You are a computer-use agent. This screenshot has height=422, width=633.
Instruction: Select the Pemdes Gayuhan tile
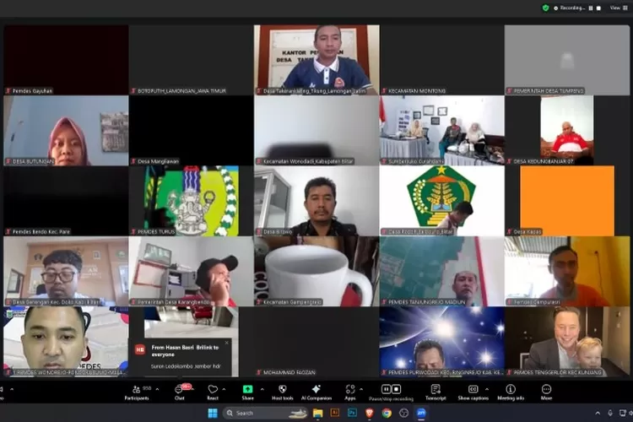[x=66, y=60]
